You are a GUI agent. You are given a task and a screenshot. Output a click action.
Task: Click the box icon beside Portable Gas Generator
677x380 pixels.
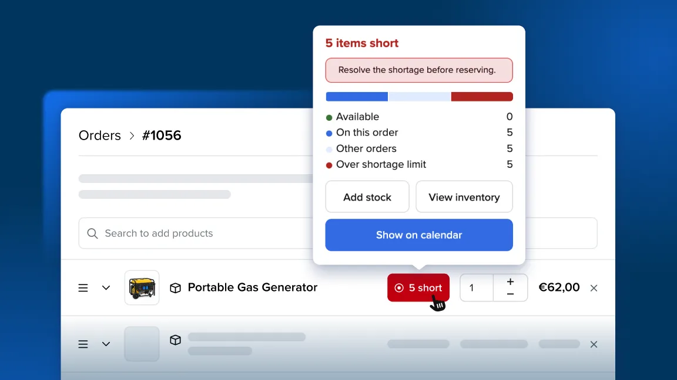175,288
